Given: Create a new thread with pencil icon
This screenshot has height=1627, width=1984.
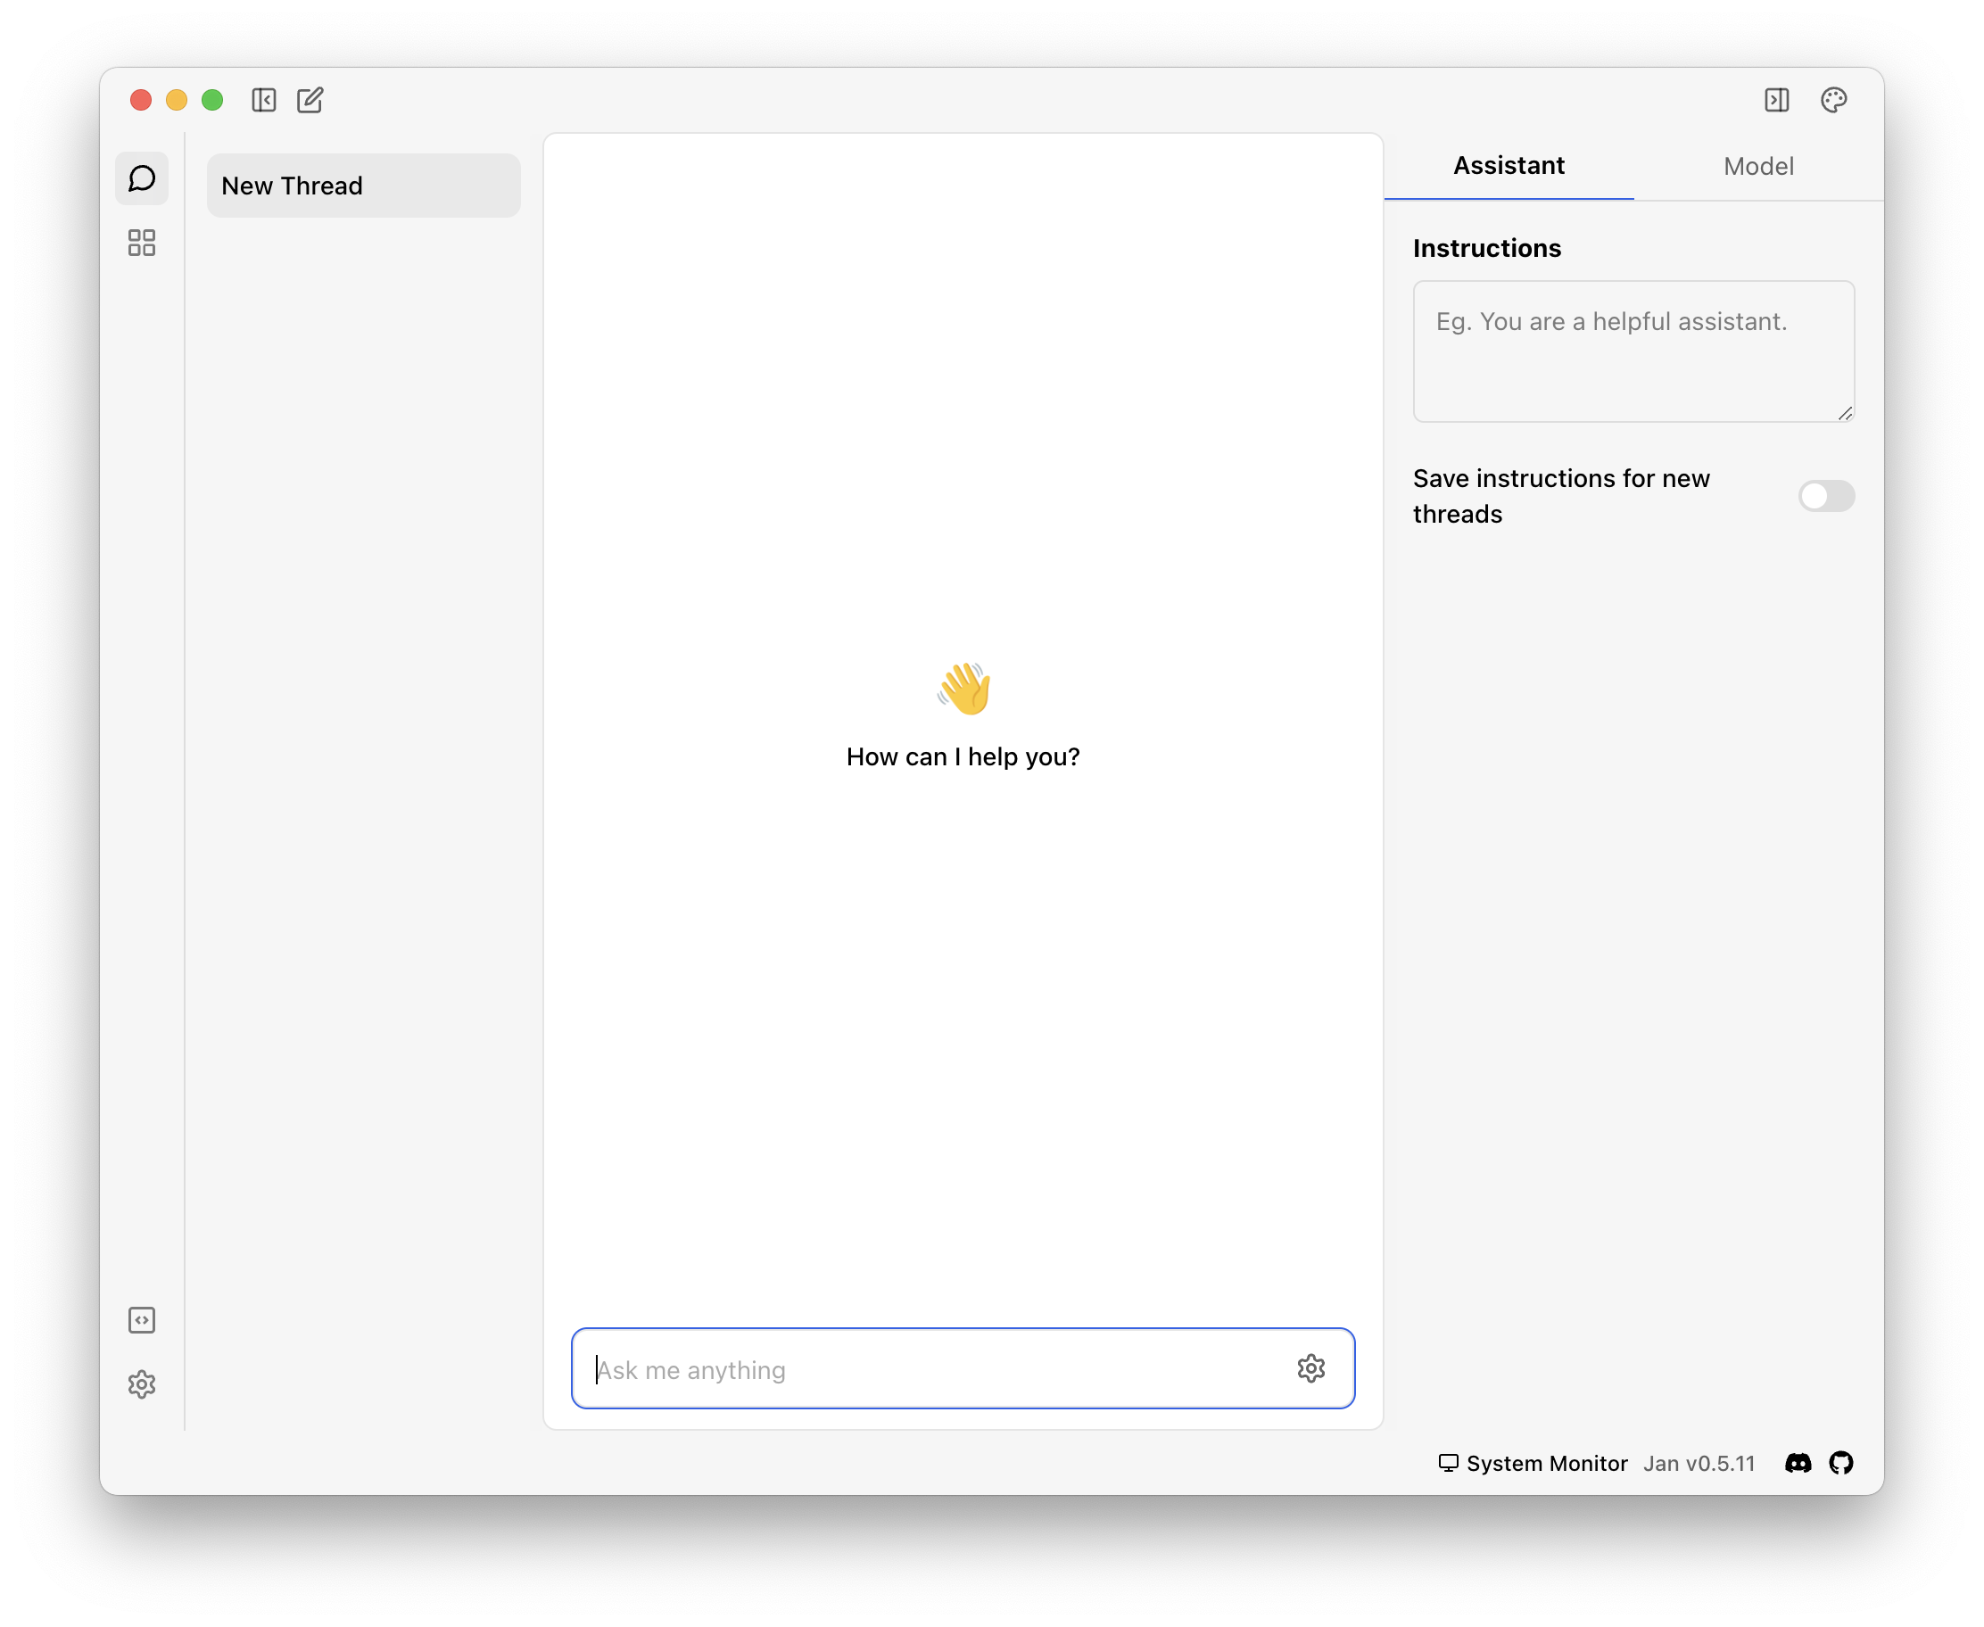Looking at the screenshot, I should 310,100.
